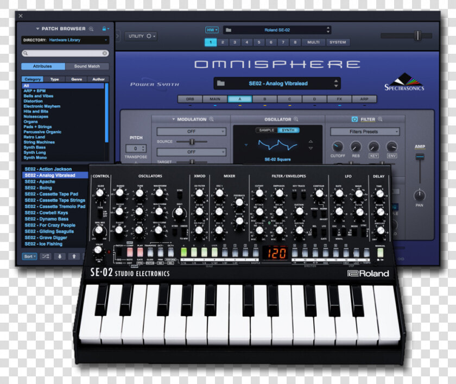The image size is (456, 384).
Task: Open the Directory Hardware Library dropdown
Action: (x=65, y=40)
